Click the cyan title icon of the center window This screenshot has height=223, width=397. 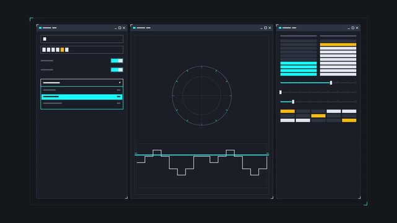pyautogui.click(x=134, y=28)
